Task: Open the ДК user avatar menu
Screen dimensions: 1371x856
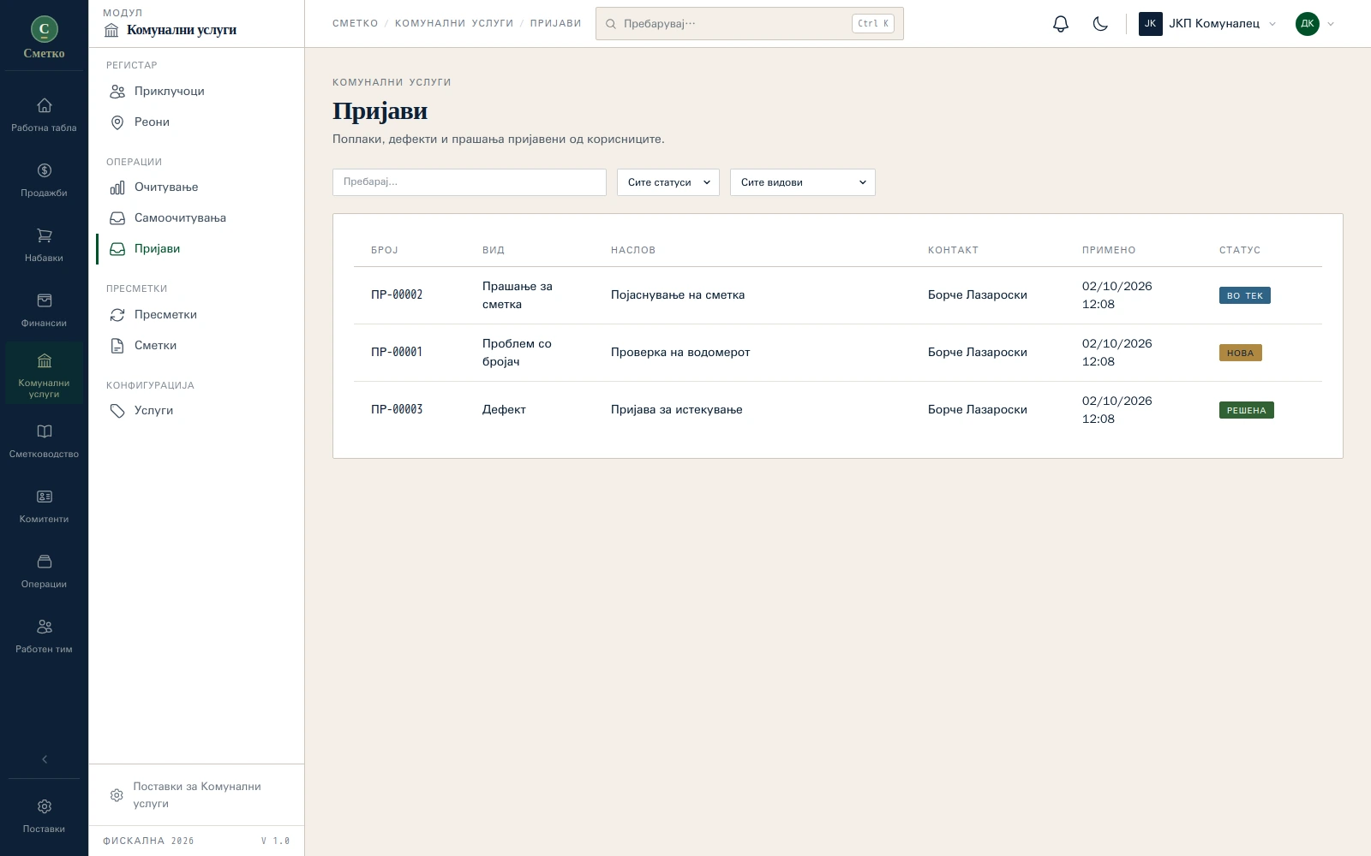Action: click(1315, 24)
